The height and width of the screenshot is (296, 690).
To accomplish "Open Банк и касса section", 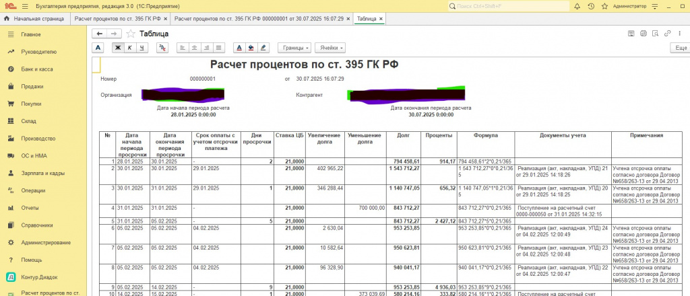I will click(x=43, y=69).
